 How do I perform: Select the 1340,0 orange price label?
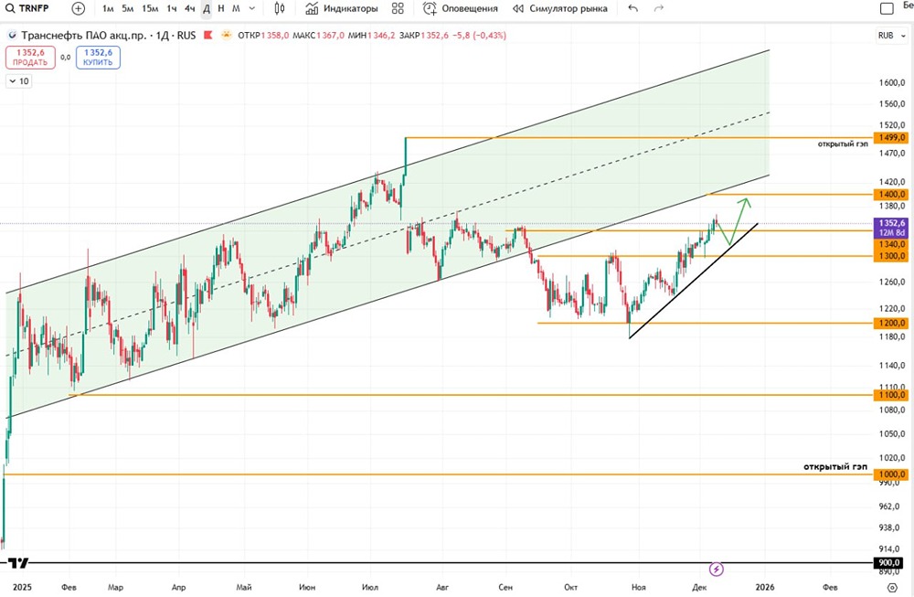[890, 244]
